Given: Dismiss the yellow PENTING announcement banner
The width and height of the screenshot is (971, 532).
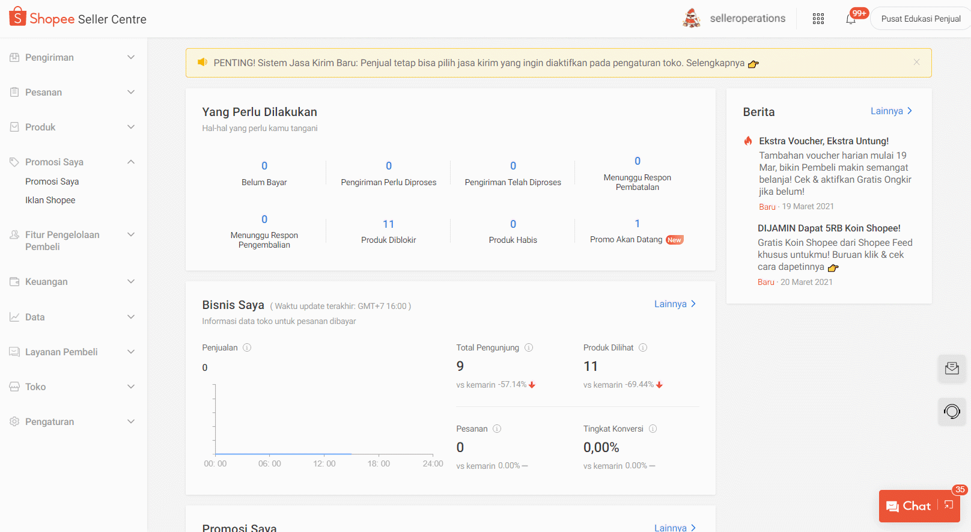Looking at the screenshot, I should [x=916, y=63].
